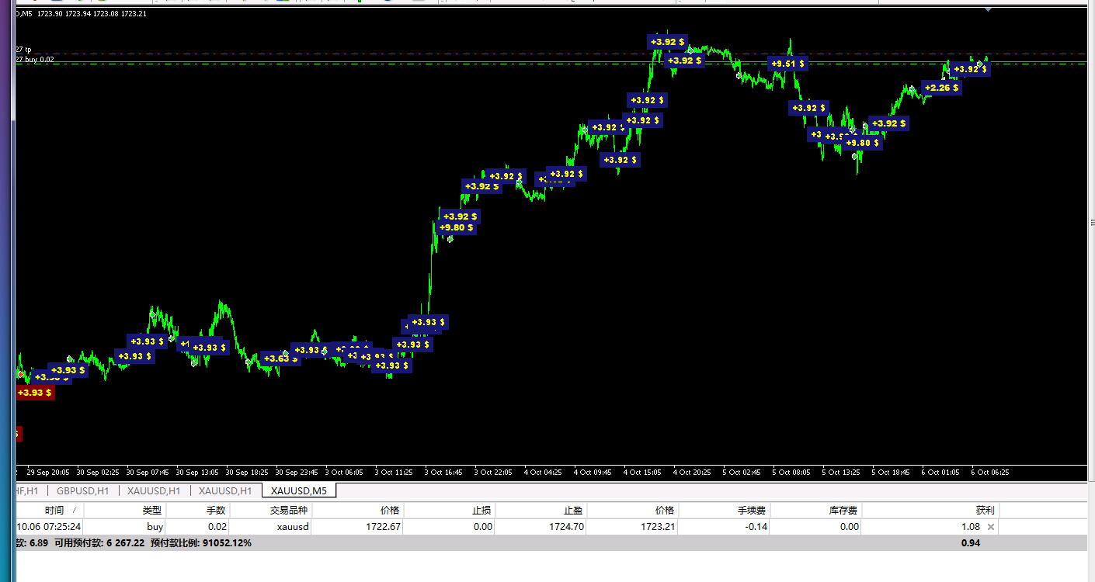Select the order time 10.06 07:25:24
1095x582 pixels.
(x=49, y=527)
